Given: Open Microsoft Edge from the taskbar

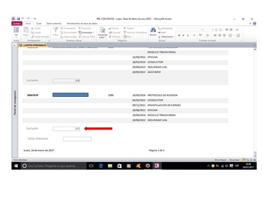Looking at the screenshot, I should [100, 166].
